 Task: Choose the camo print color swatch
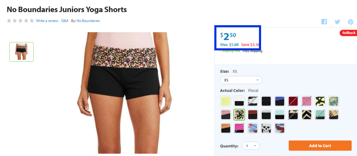point(320,101)
